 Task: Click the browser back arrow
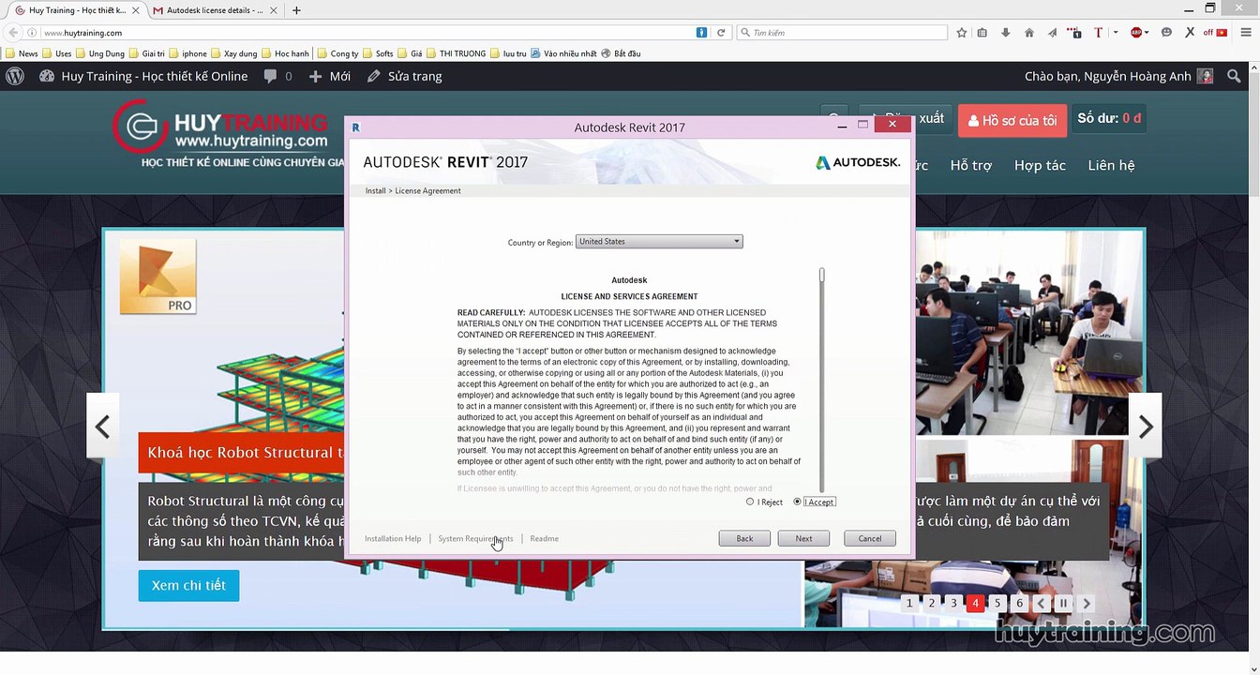(13, 32)
